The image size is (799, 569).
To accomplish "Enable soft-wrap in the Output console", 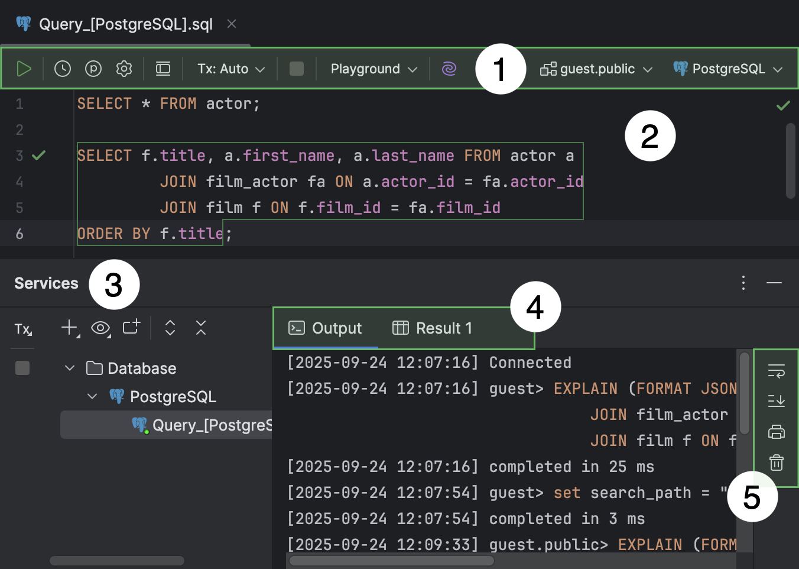I will pos(776,371).
